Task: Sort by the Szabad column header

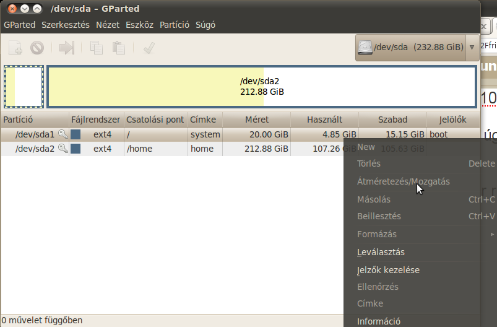Action: 393,120
